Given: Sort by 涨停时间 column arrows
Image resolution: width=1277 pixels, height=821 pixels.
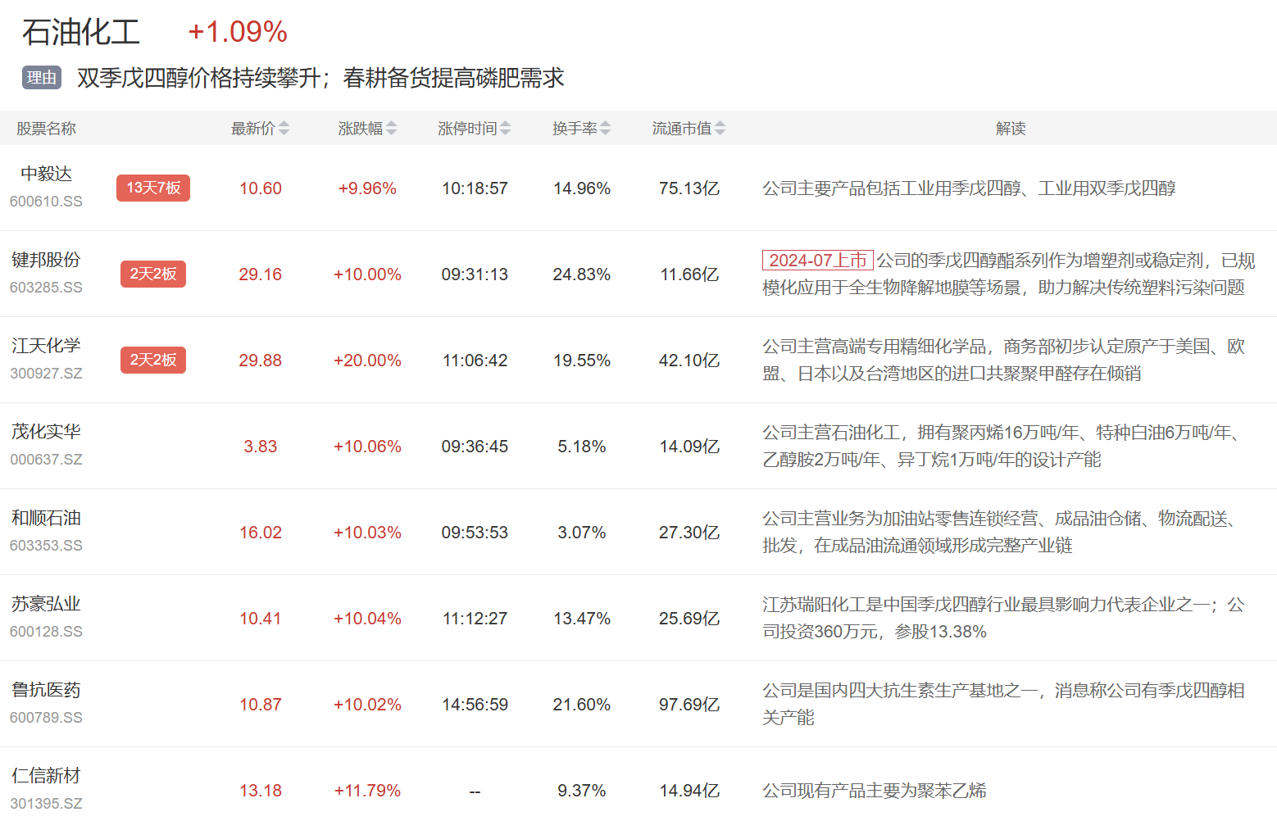Looking at the screenshot, I should coord(505,129).
